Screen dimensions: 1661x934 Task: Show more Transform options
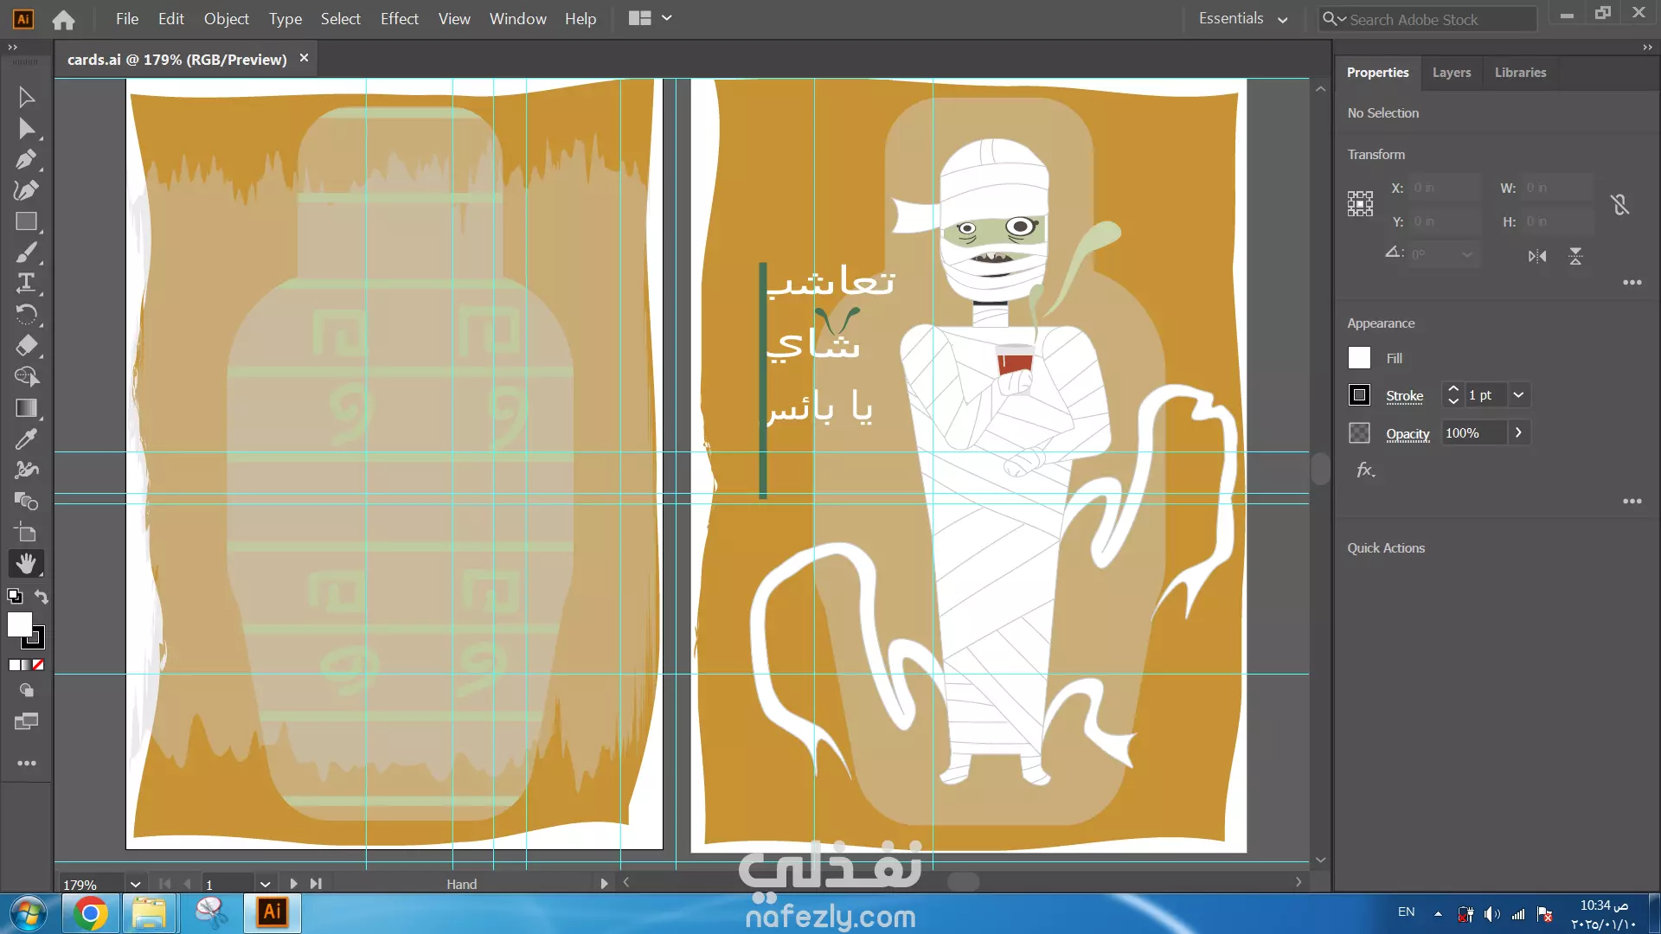[x=1632, y=283]
